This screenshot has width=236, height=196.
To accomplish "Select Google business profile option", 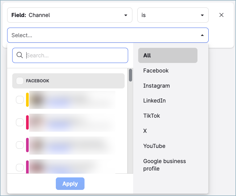I will (x=165, y=165).
